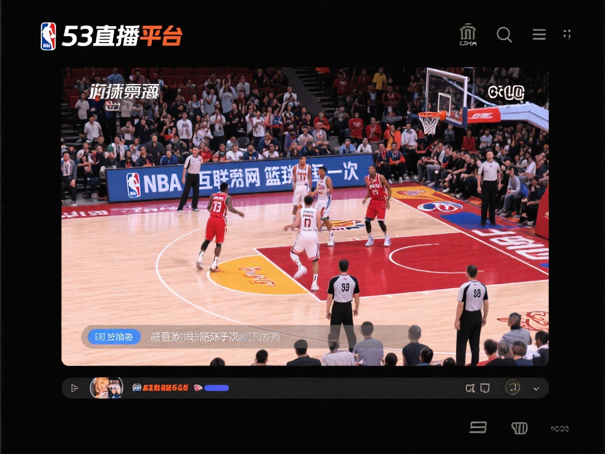605x454 pixels.
Task: Click the blue progress bar in chat
Action: coord(217,388)
